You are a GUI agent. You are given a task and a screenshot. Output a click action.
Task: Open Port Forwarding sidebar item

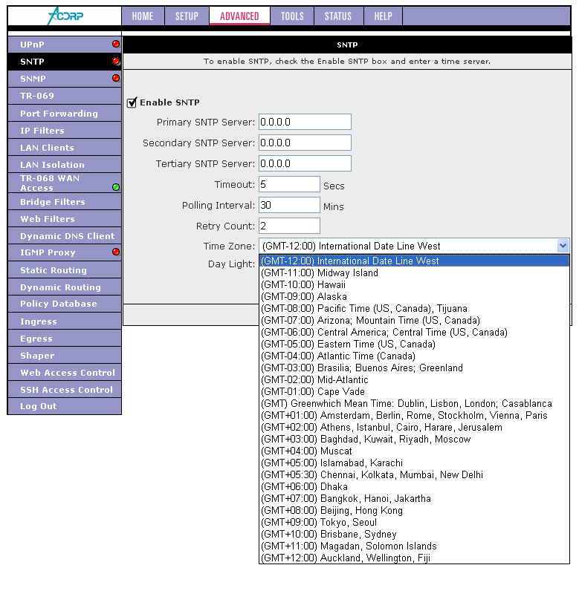[64, 113]
